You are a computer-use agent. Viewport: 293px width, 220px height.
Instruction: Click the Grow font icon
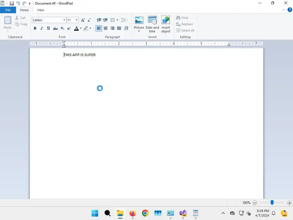83,20
